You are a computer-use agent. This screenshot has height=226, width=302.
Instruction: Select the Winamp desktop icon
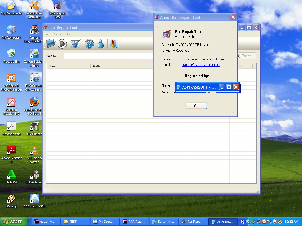pos(12,201)
